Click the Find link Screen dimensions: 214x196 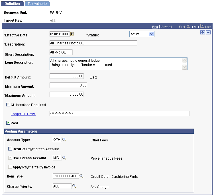155,27
